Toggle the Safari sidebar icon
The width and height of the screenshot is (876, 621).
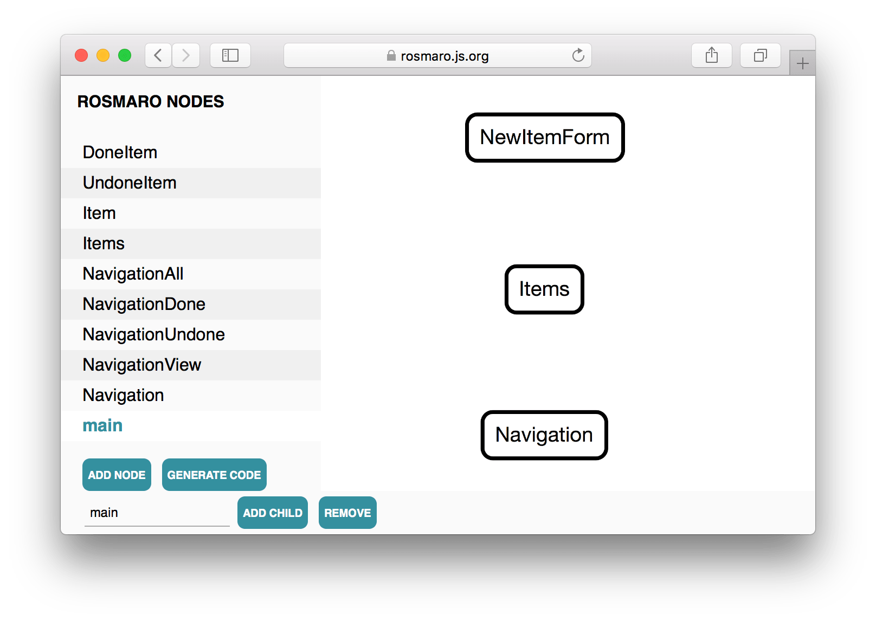tap(230, 55)
